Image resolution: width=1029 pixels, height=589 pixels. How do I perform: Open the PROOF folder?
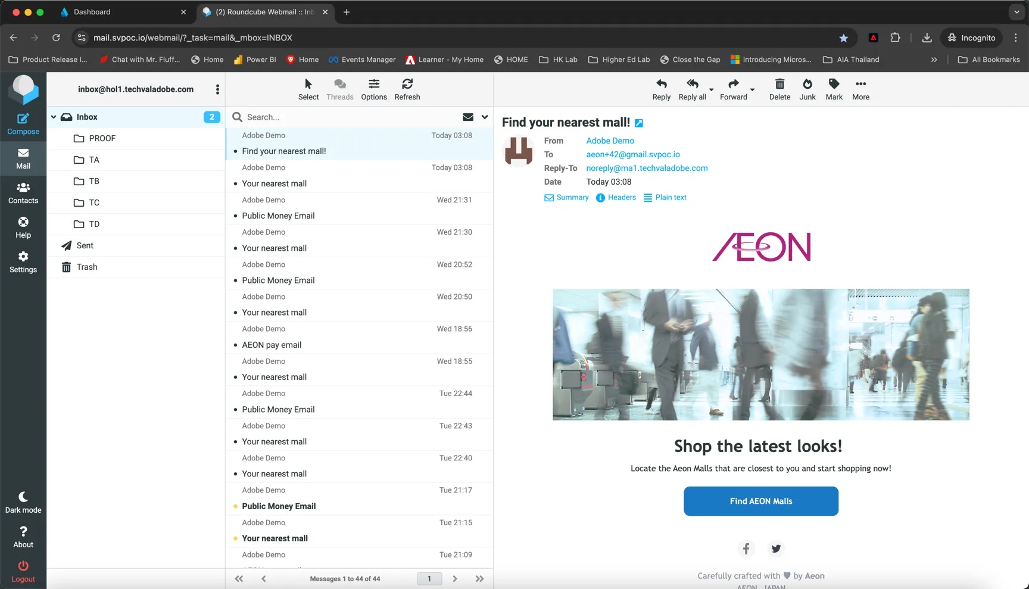(136, 138)
